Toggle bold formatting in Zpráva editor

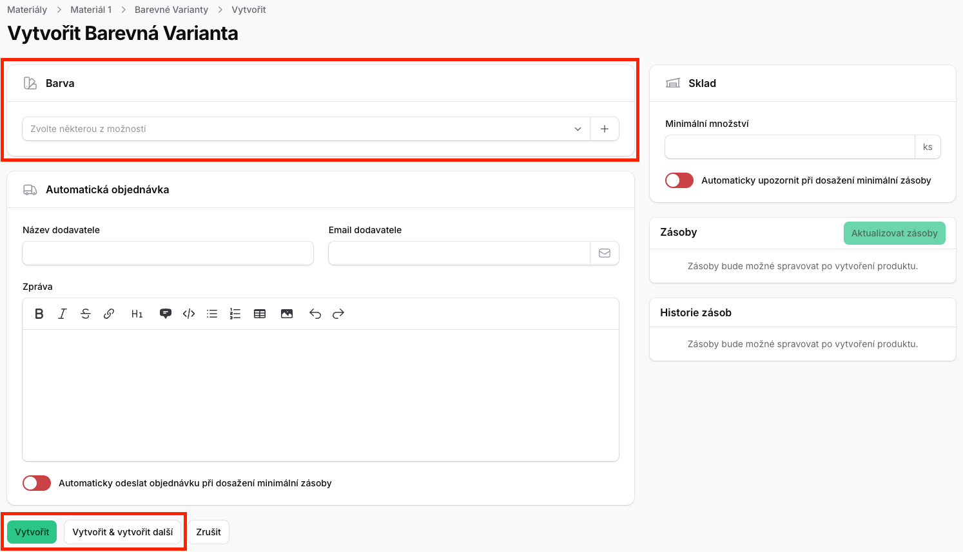coord(39,314)
